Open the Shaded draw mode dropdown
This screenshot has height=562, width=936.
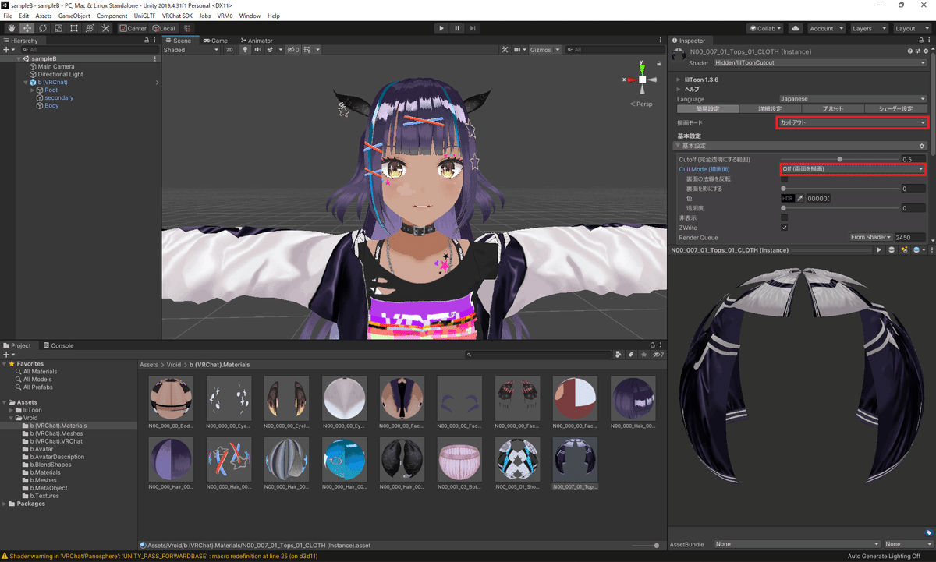191,50
